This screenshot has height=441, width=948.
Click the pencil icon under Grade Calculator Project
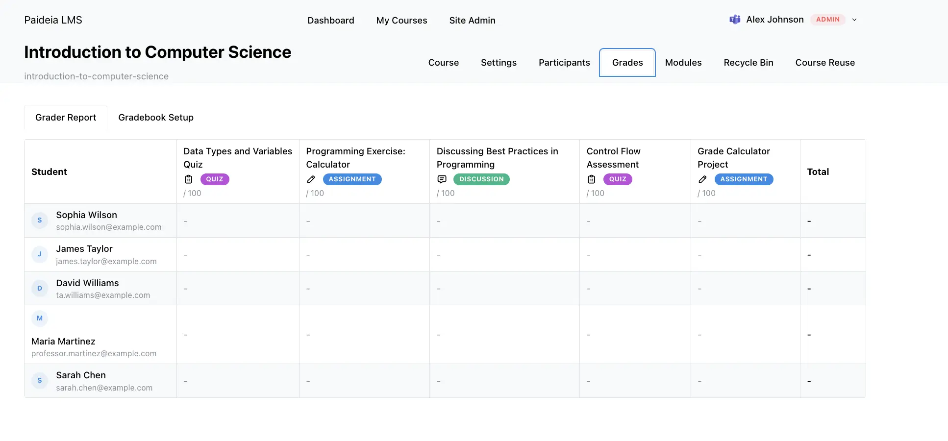pos(702,179)
